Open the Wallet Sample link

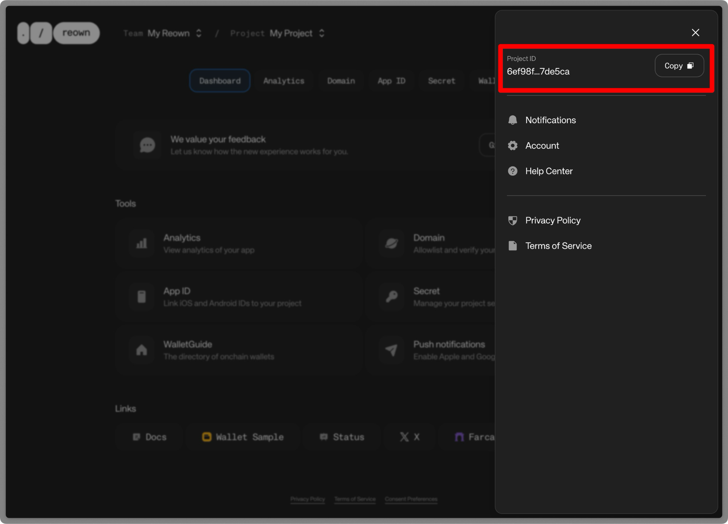coord(243,437)
